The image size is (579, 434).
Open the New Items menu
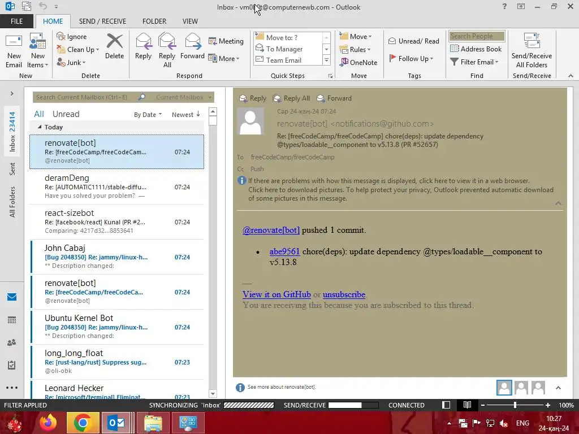click(x=38, y=50)
